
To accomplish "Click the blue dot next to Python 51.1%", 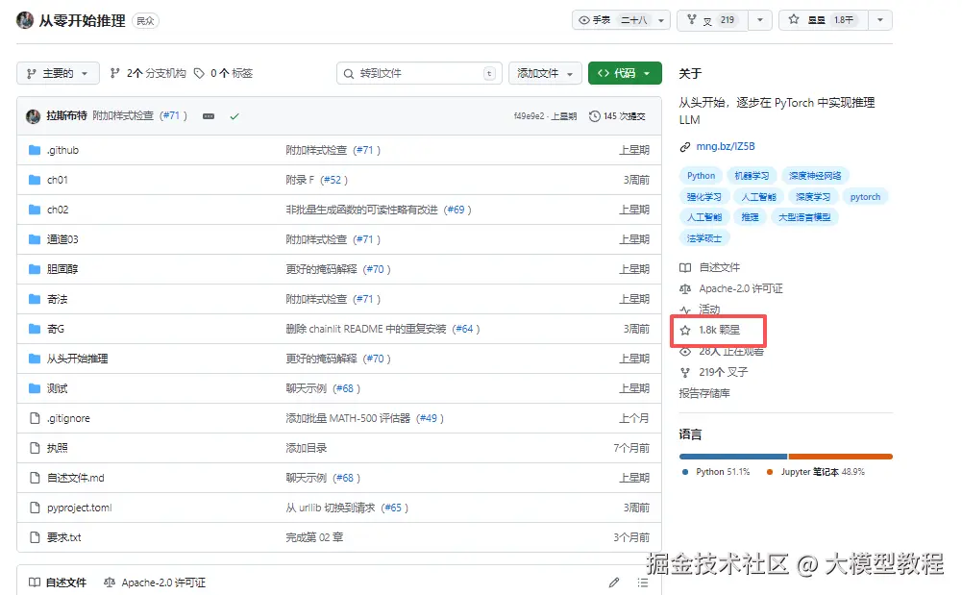I will [x=684, y=472].
